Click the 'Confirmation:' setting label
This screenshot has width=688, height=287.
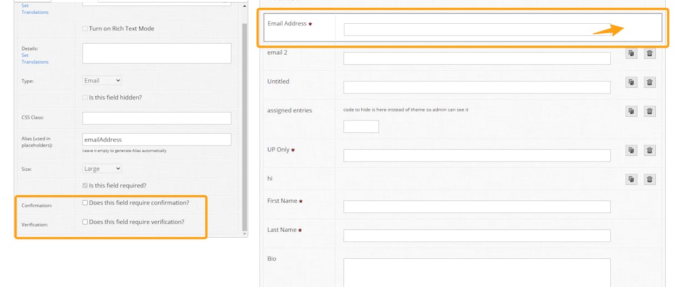tap(37, 206)
